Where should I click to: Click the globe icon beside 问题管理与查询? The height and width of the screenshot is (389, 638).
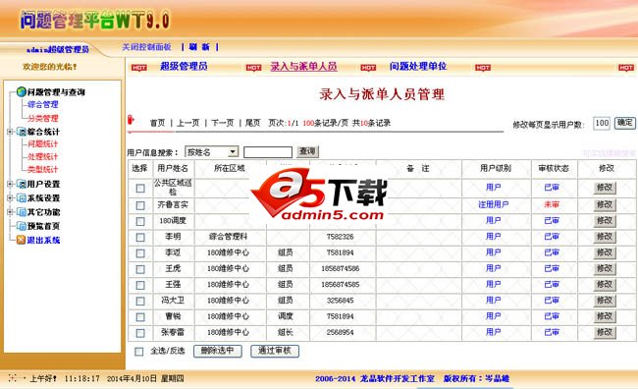pyautogui.click(x=22, y=91)
